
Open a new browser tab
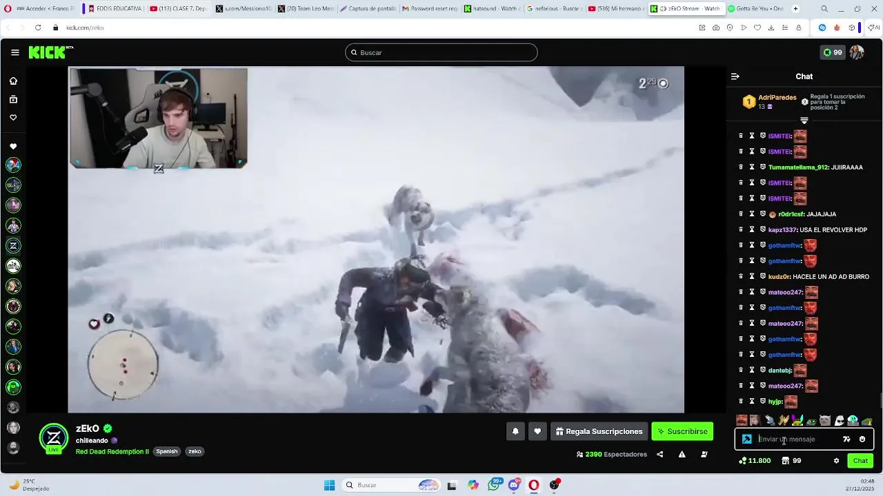(795, 9)
